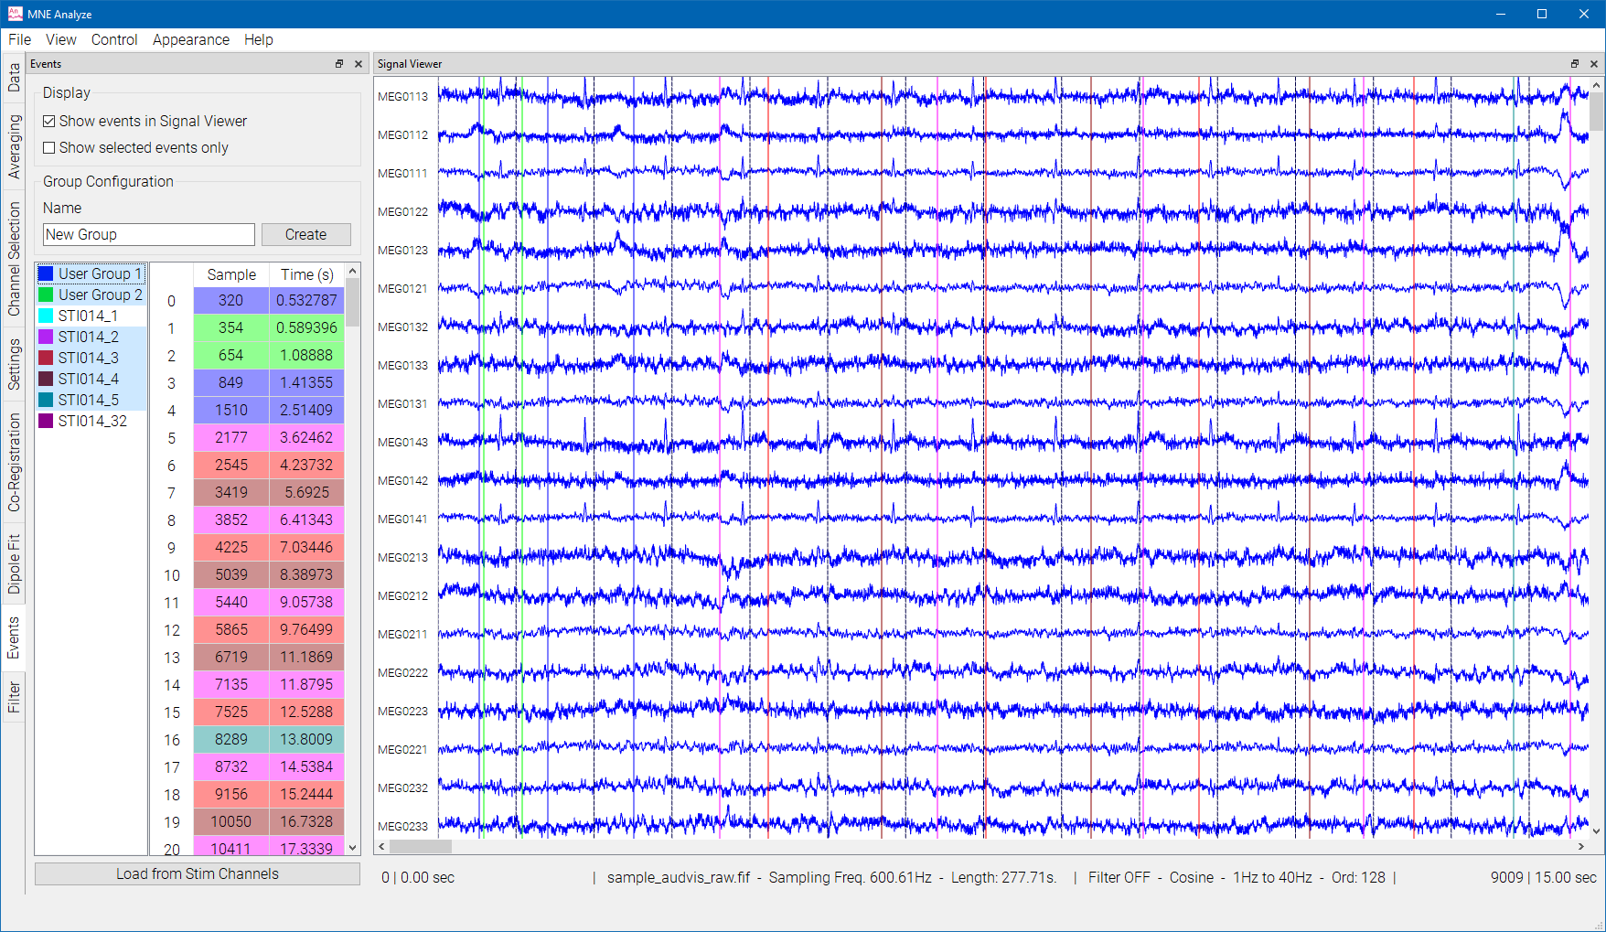Click the MNE Analyze app icon
Image resolution: width=1606 pixels, height=932 pixels.
(x=15, y=14)
